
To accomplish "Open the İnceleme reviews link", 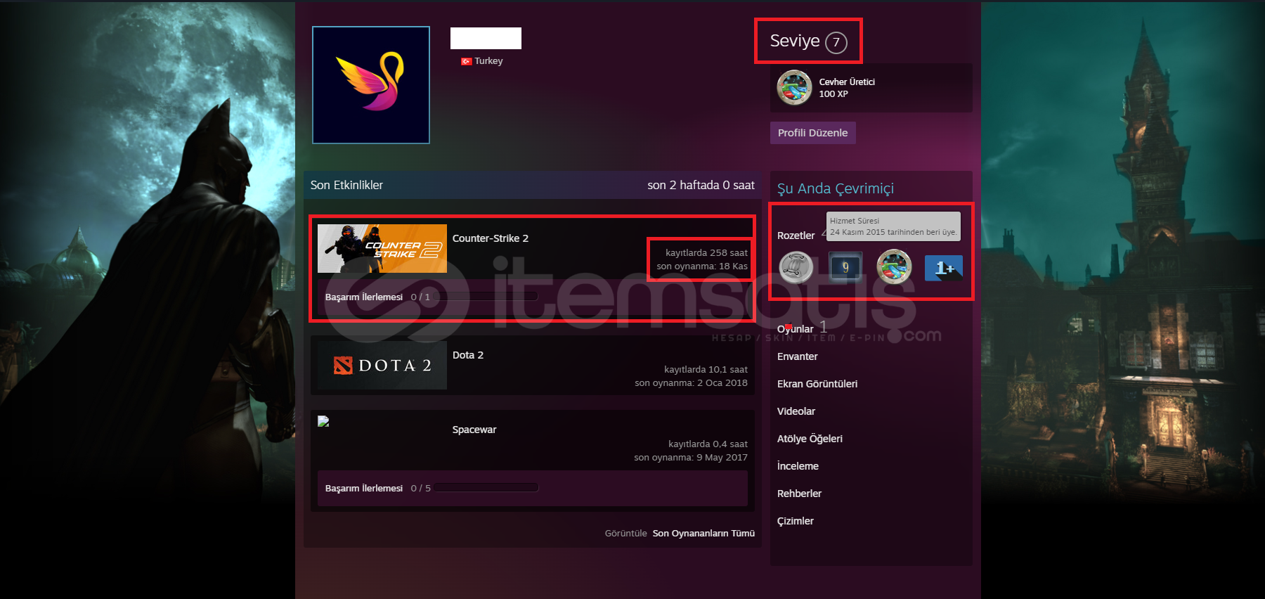I will coord(798,466).
